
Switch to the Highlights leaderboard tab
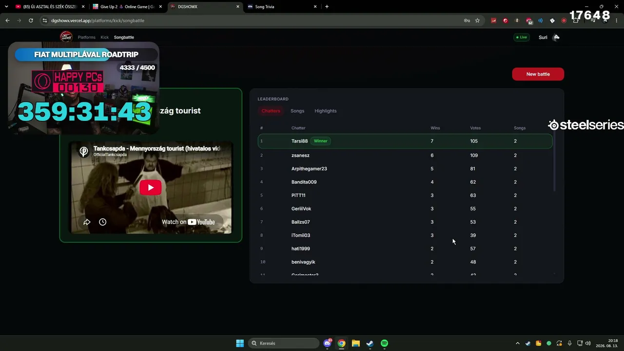326,111
